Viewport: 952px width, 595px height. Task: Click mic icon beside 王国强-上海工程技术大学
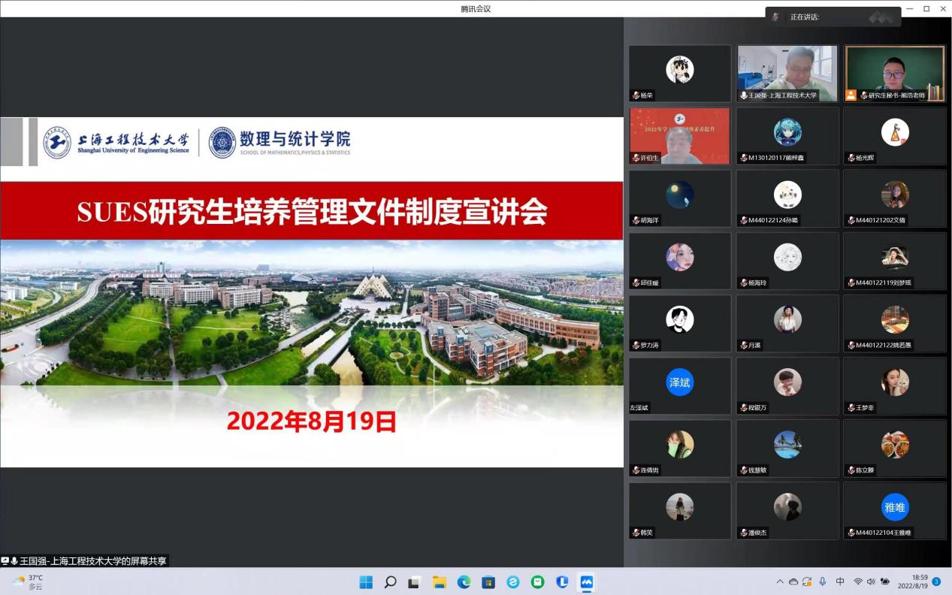743,95
